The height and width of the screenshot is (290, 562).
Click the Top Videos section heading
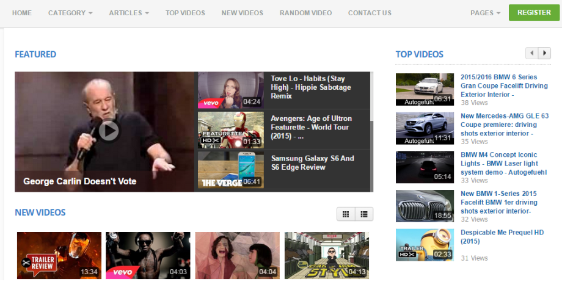point(419,54)
